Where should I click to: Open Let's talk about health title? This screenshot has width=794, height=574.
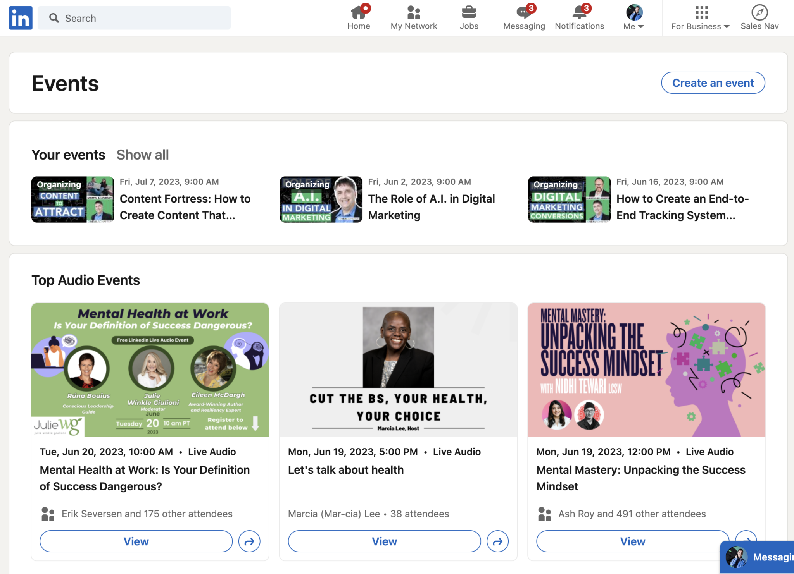tap(346, 470)
